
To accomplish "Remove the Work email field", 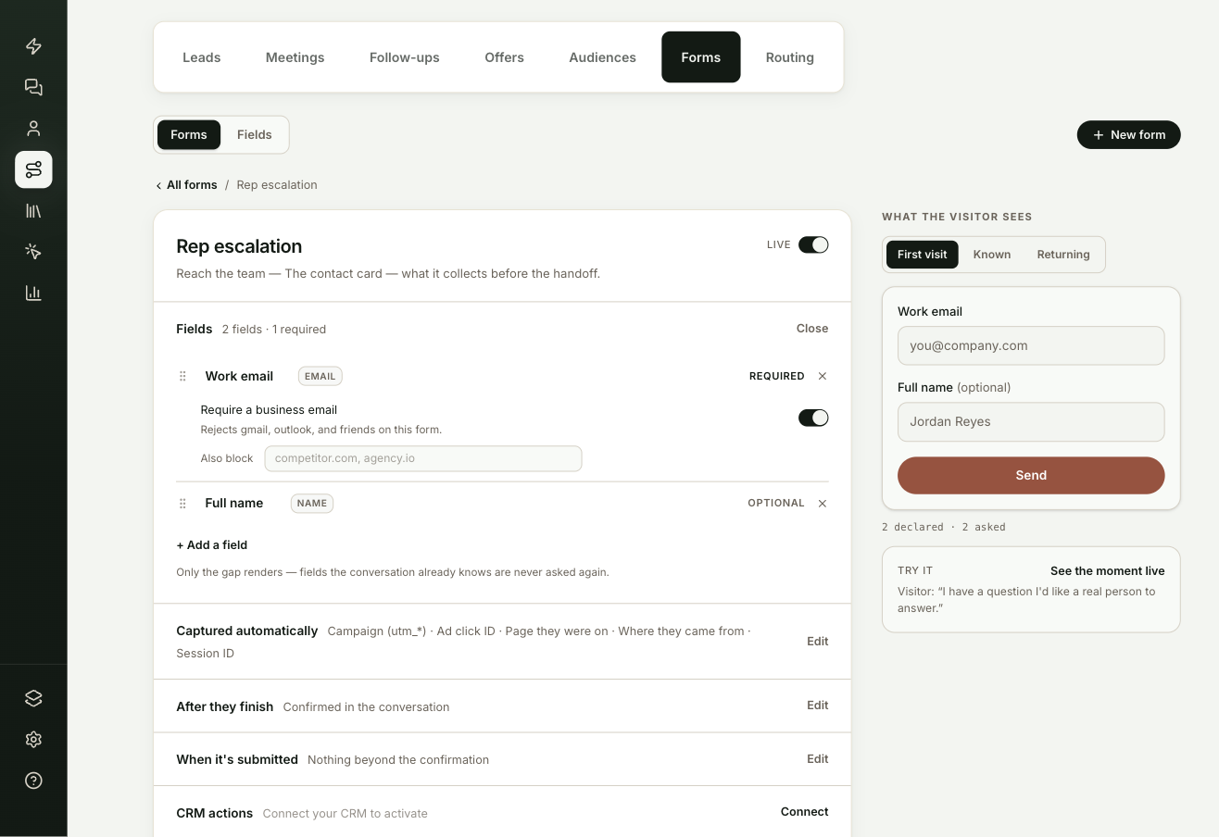I will click(x=823, y=376).
